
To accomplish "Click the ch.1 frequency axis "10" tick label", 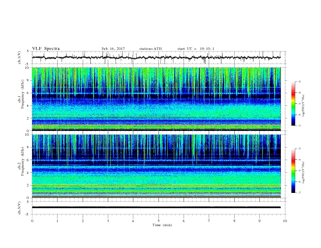I will (28, 68).
